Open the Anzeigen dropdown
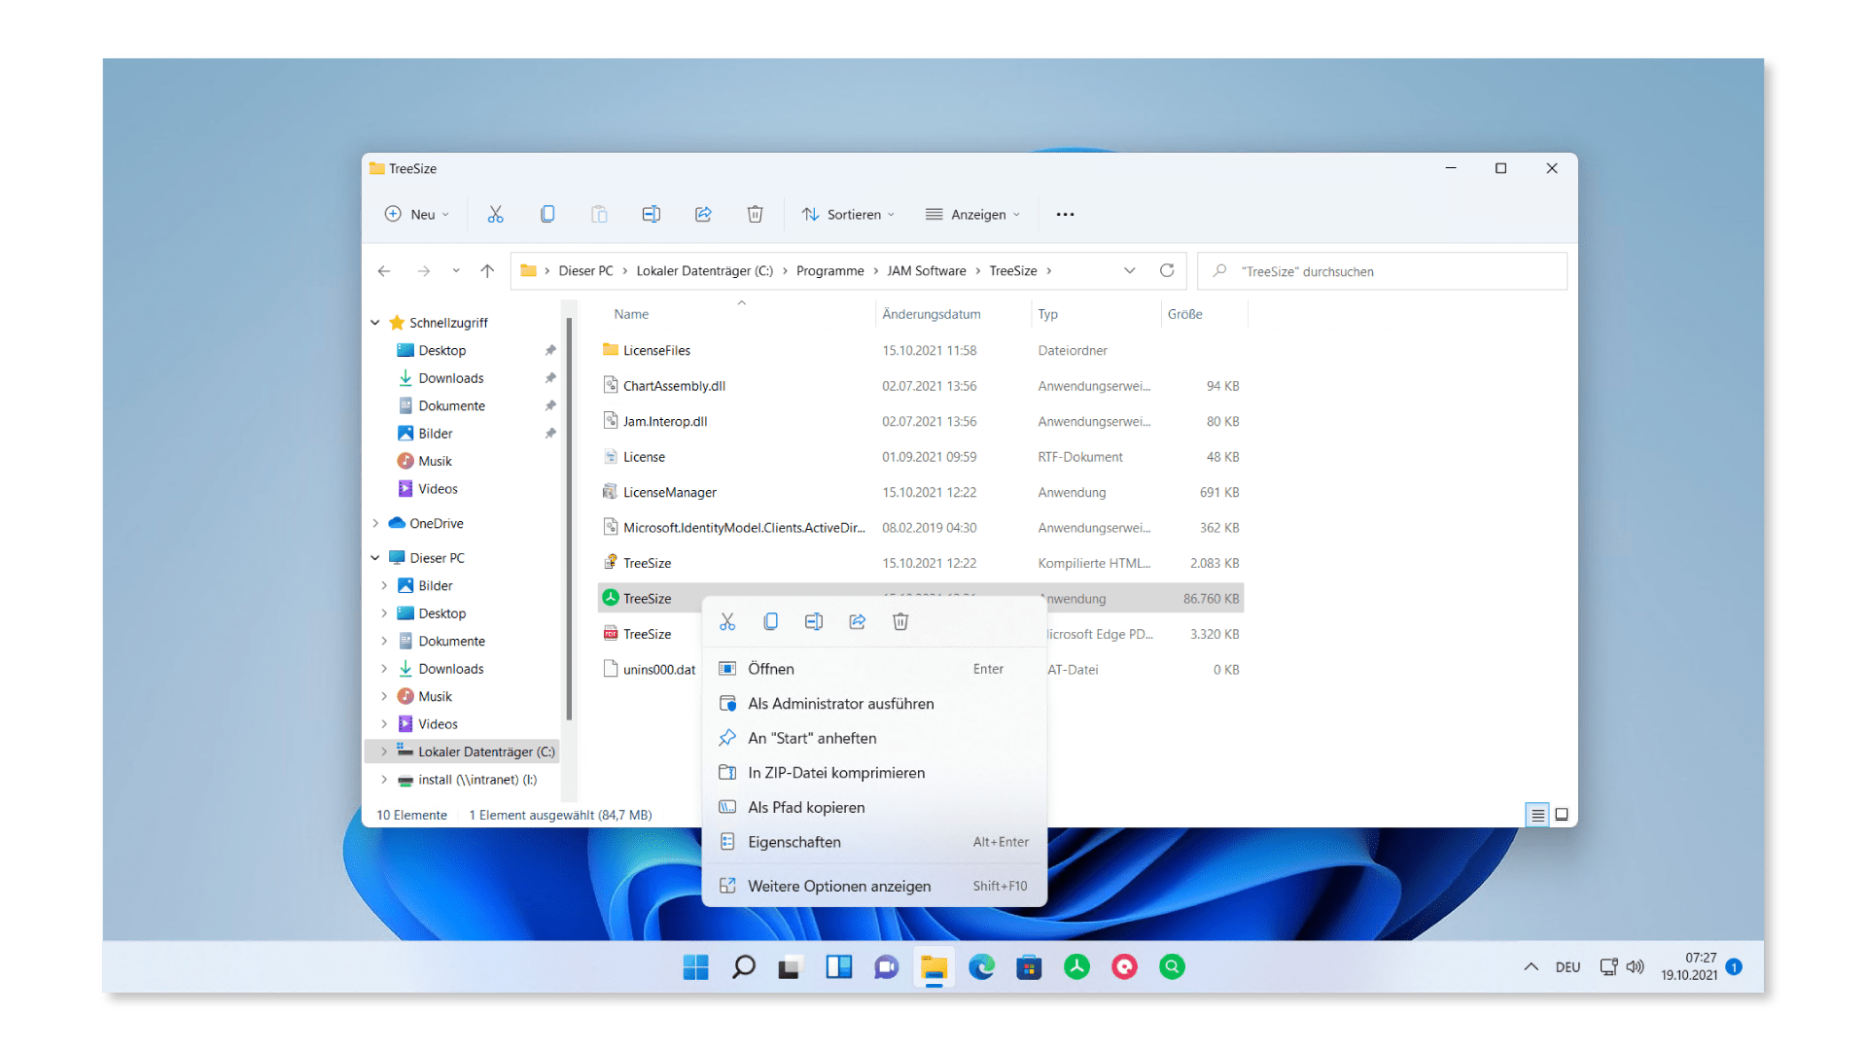 point(972,214)
